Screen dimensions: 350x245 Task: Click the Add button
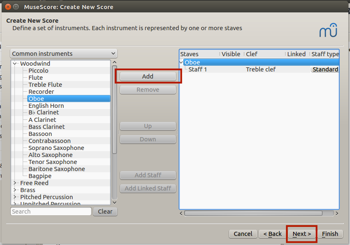point(148,76)
